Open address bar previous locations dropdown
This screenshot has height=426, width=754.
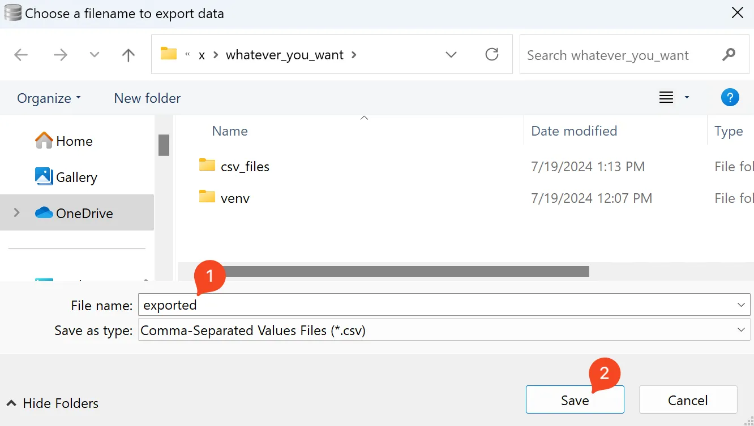[x=451, y=55]
